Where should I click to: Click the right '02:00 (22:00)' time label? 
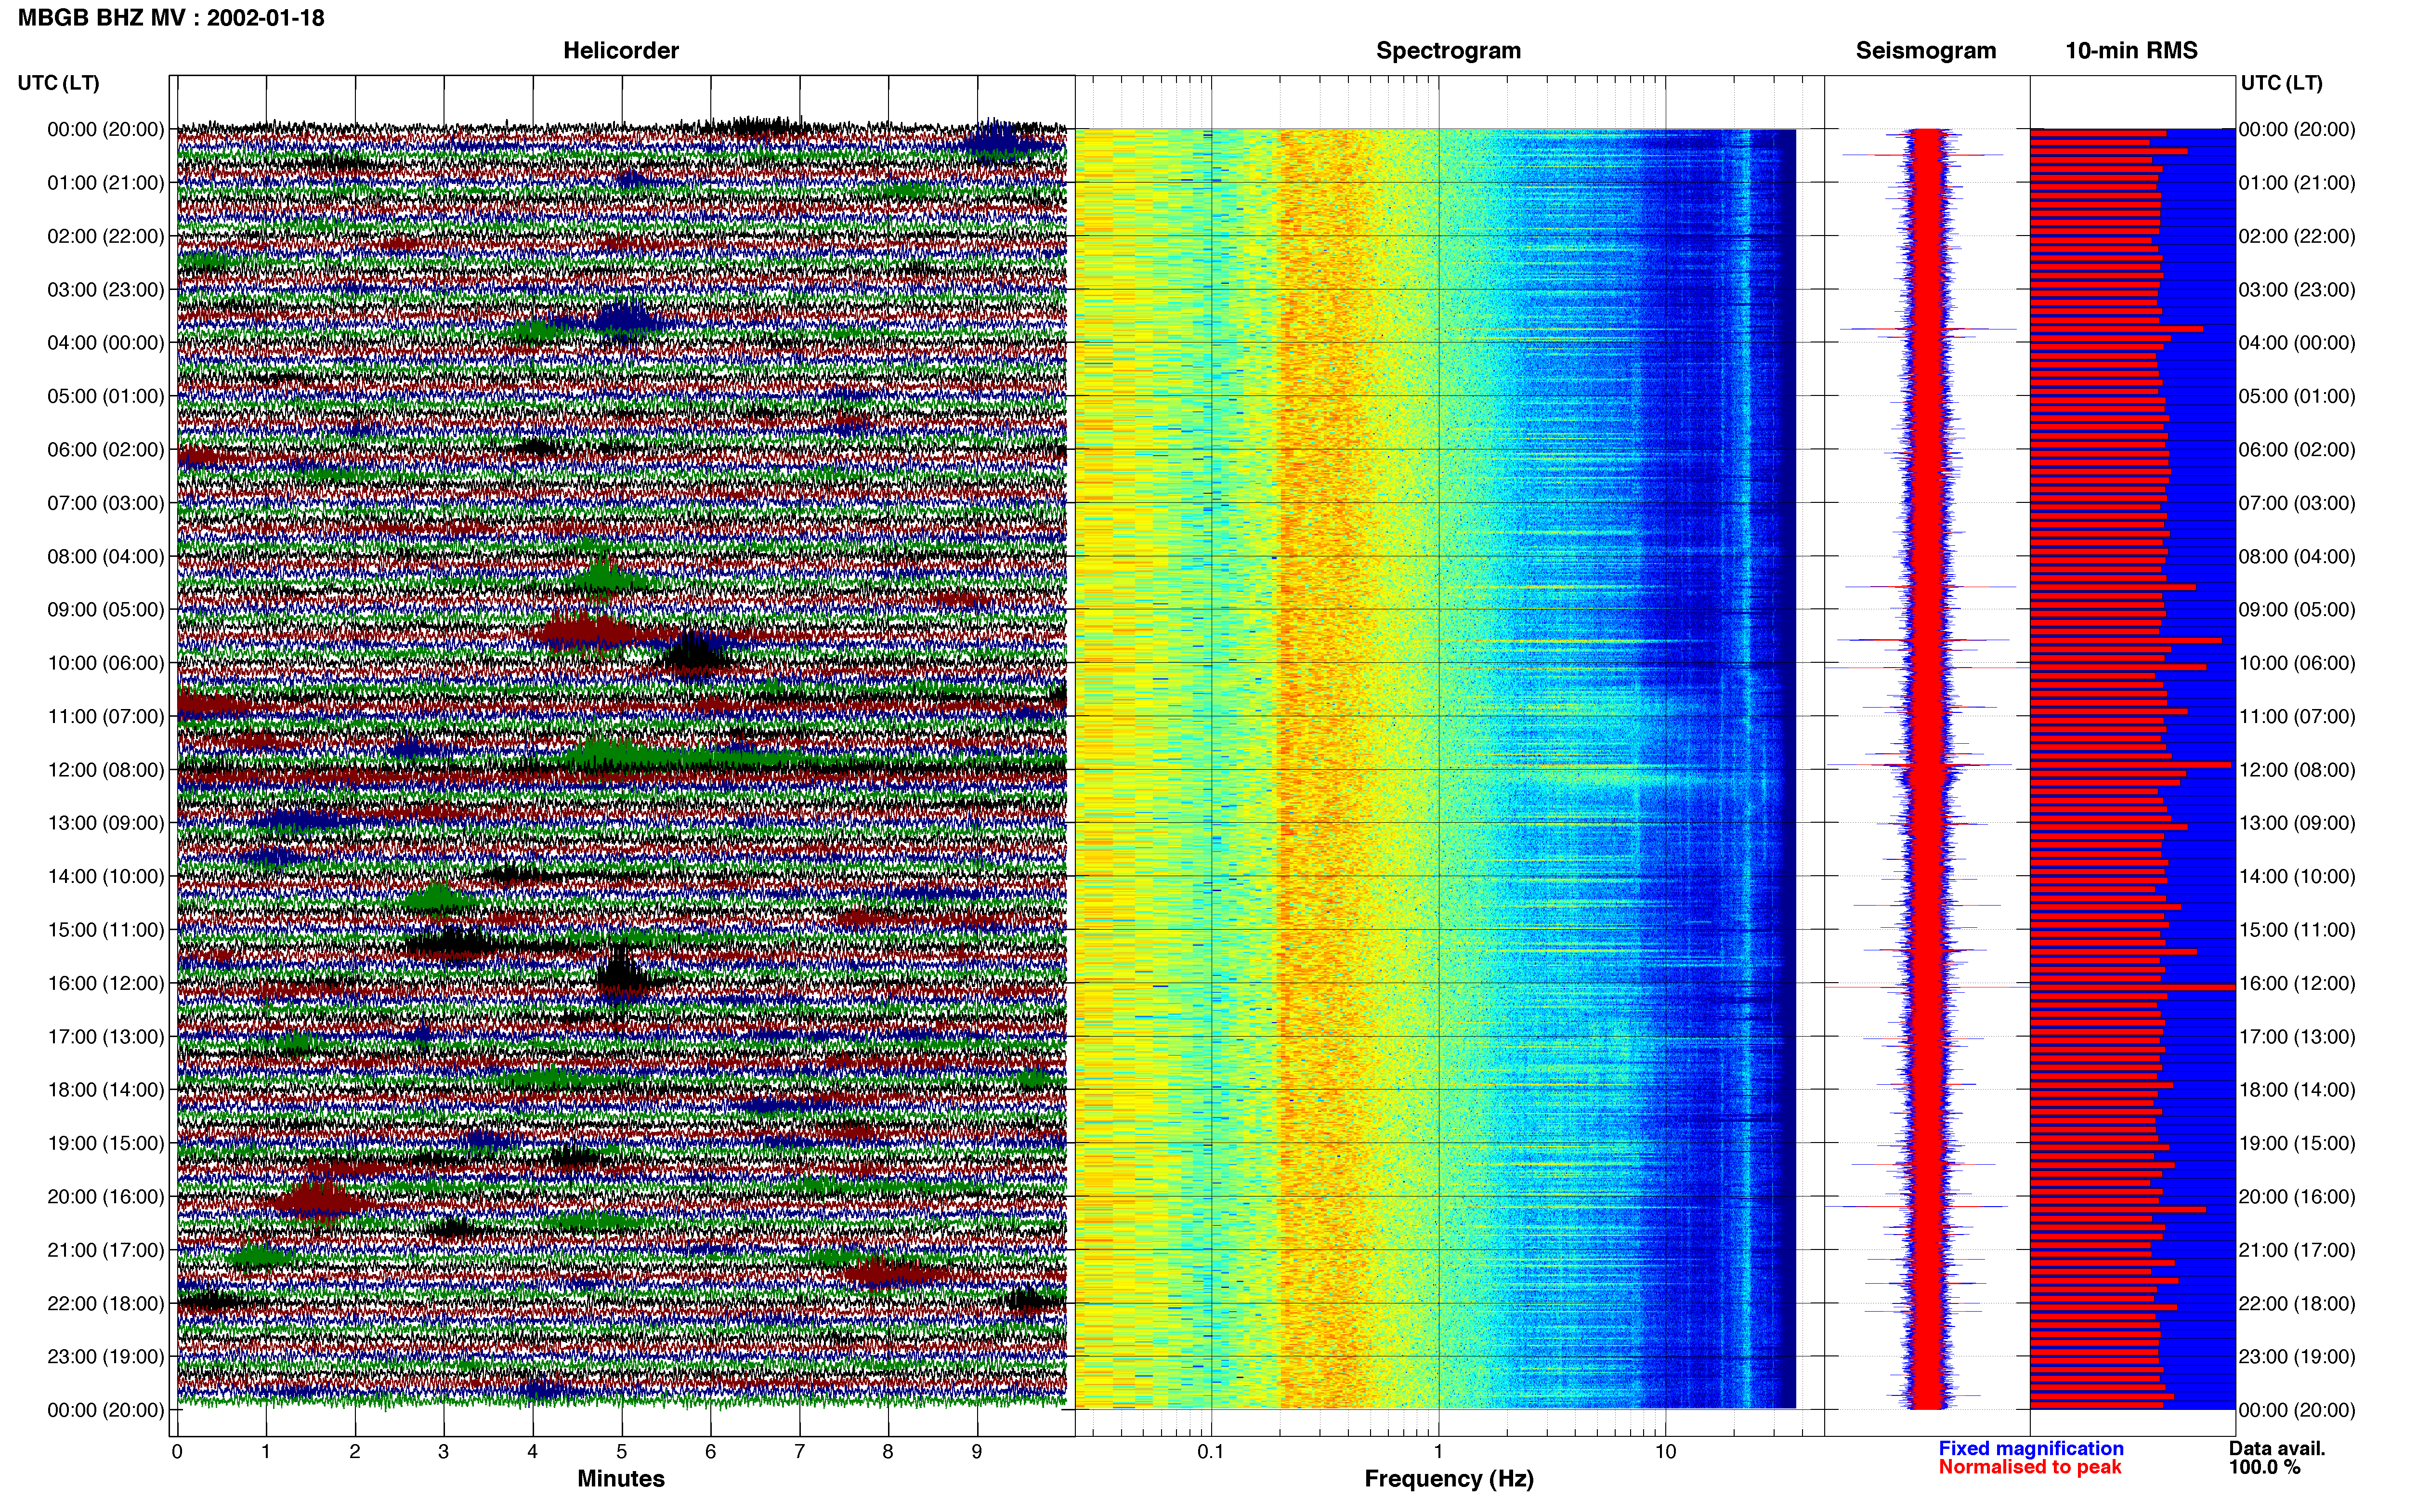point(2297,236)
